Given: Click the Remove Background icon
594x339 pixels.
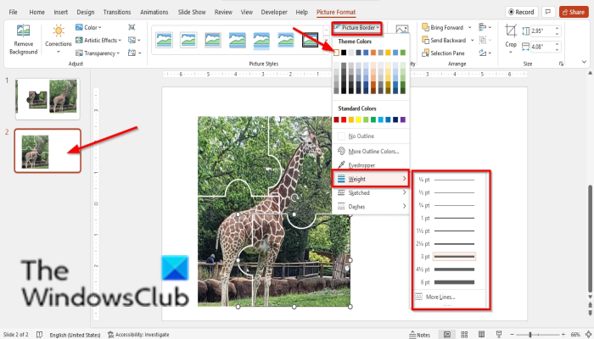Looking at the screenshot, I should (23, 31).
